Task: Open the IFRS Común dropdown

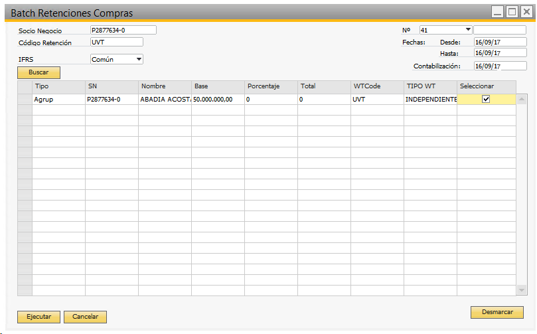Action: click(x=139, y=59)
